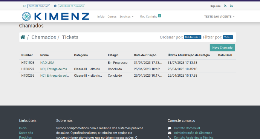Click the Concluído cell of HT00297
Viewport: 260px width, 139px height.
tap(115, 69)
